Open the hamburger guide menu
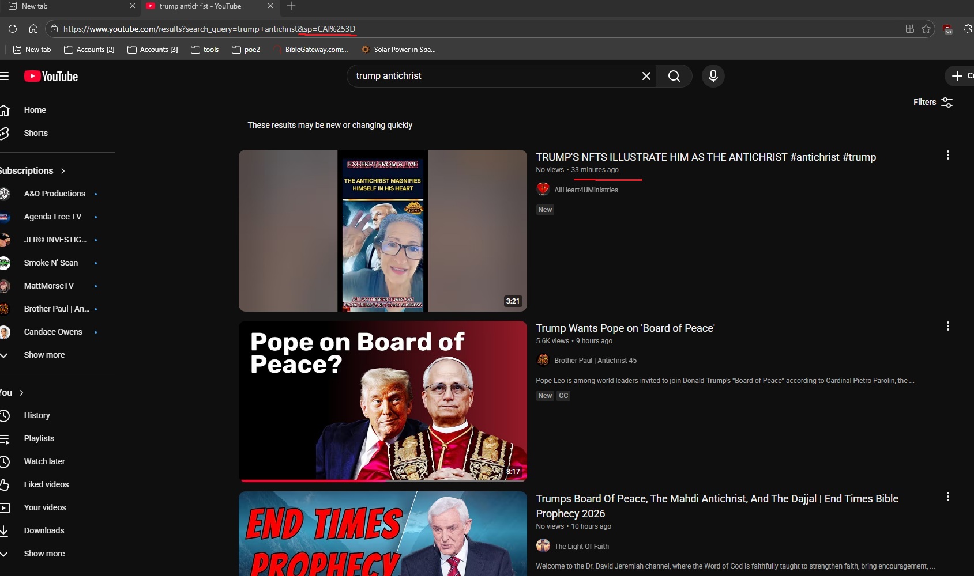The width and height of the screenshot is (974, 576). [5, 77]
